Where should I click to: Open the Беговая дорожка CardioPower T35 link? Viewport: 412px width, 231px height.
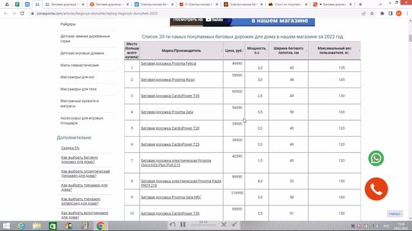[x=170, y=96]
